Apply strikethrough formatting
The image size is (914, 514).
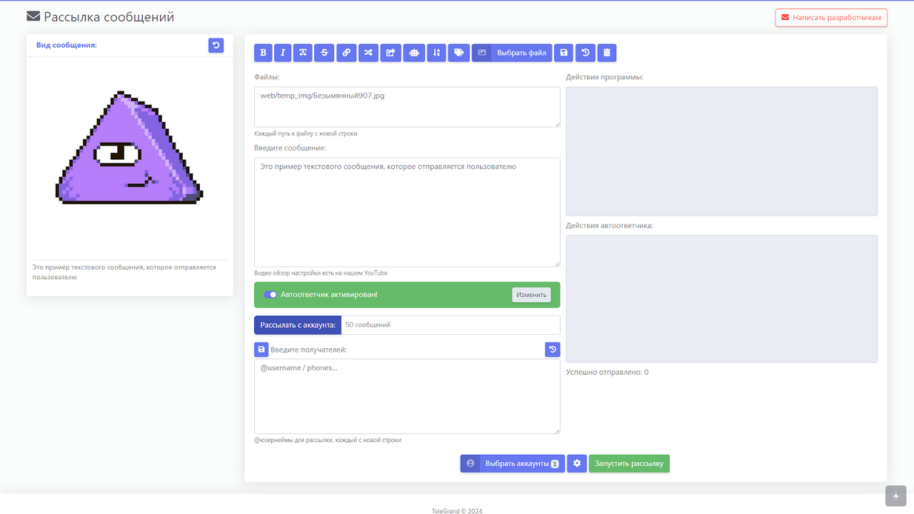point(324,53)
